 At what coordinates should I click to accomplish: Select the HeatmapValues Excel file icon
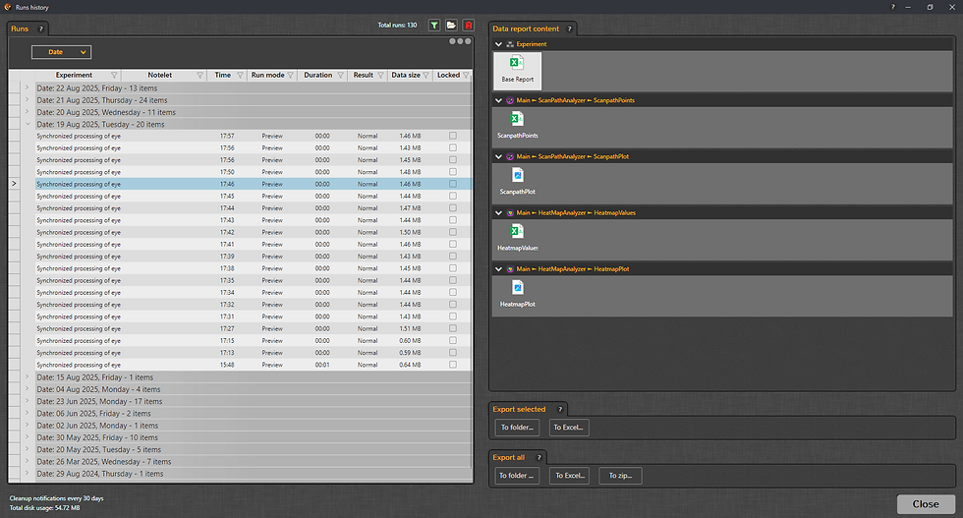point(517,232)
